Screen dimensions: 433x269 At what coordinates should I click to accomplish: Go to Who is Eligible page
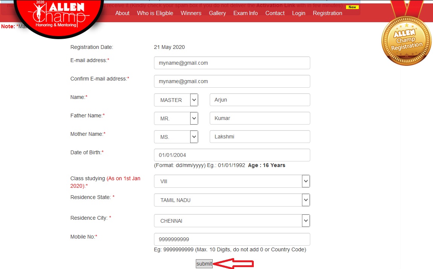click(155, 13)
